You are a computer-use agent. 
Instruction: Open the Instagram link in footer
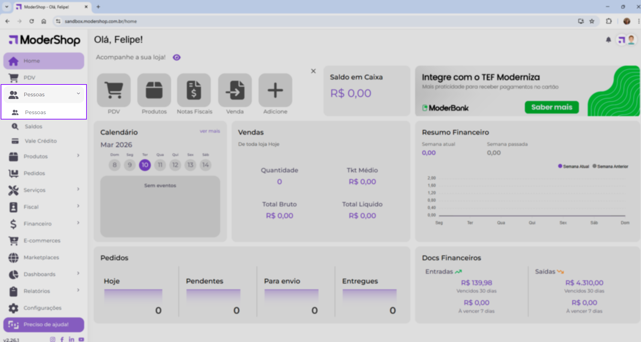pos(53,339)
